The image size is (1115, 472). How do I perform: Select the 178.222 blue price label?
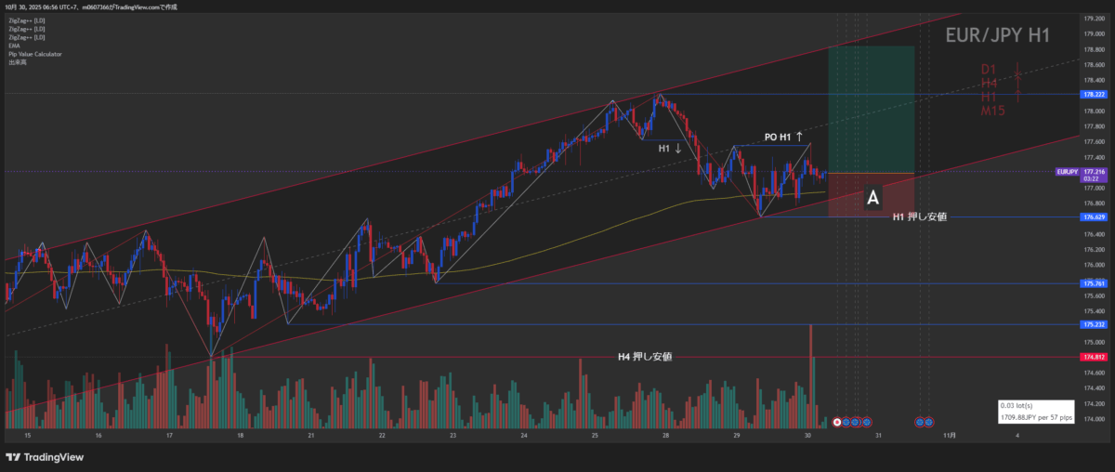pos(1094,94)
